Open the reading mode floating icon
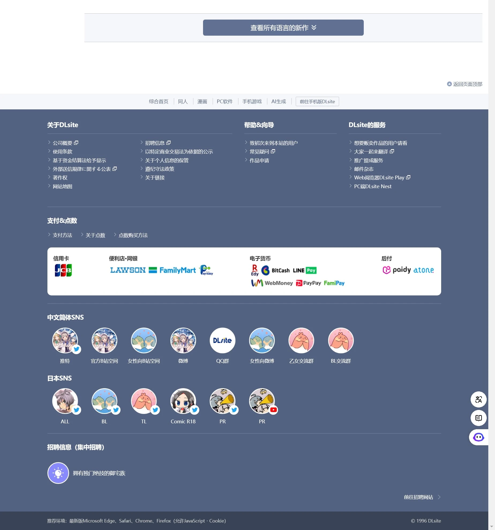 (478, 418)
